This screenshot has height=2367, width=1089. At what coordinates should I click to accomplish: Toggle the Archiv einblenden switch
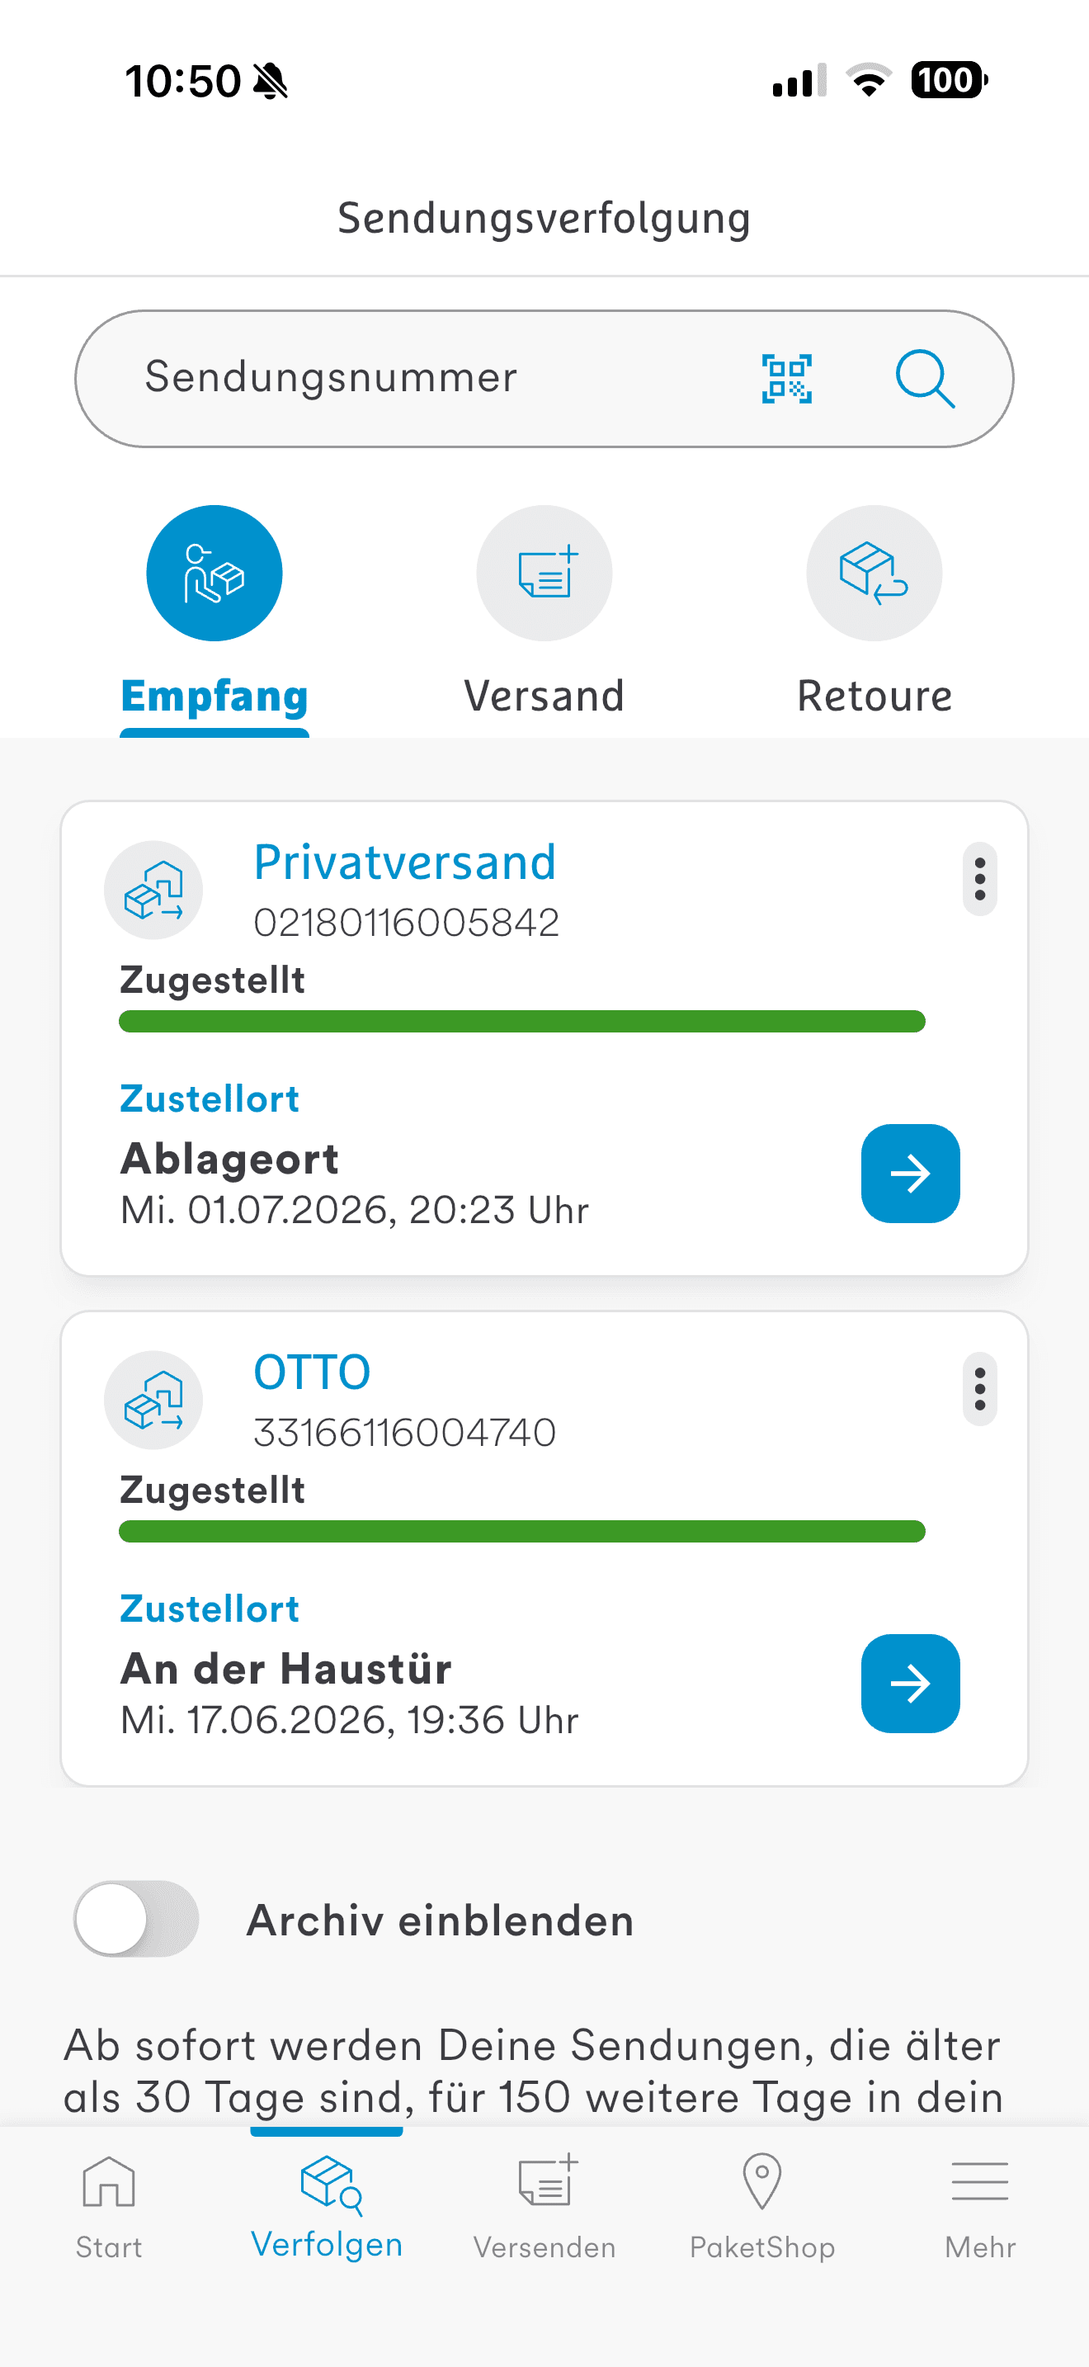(x=137, y=1920)
